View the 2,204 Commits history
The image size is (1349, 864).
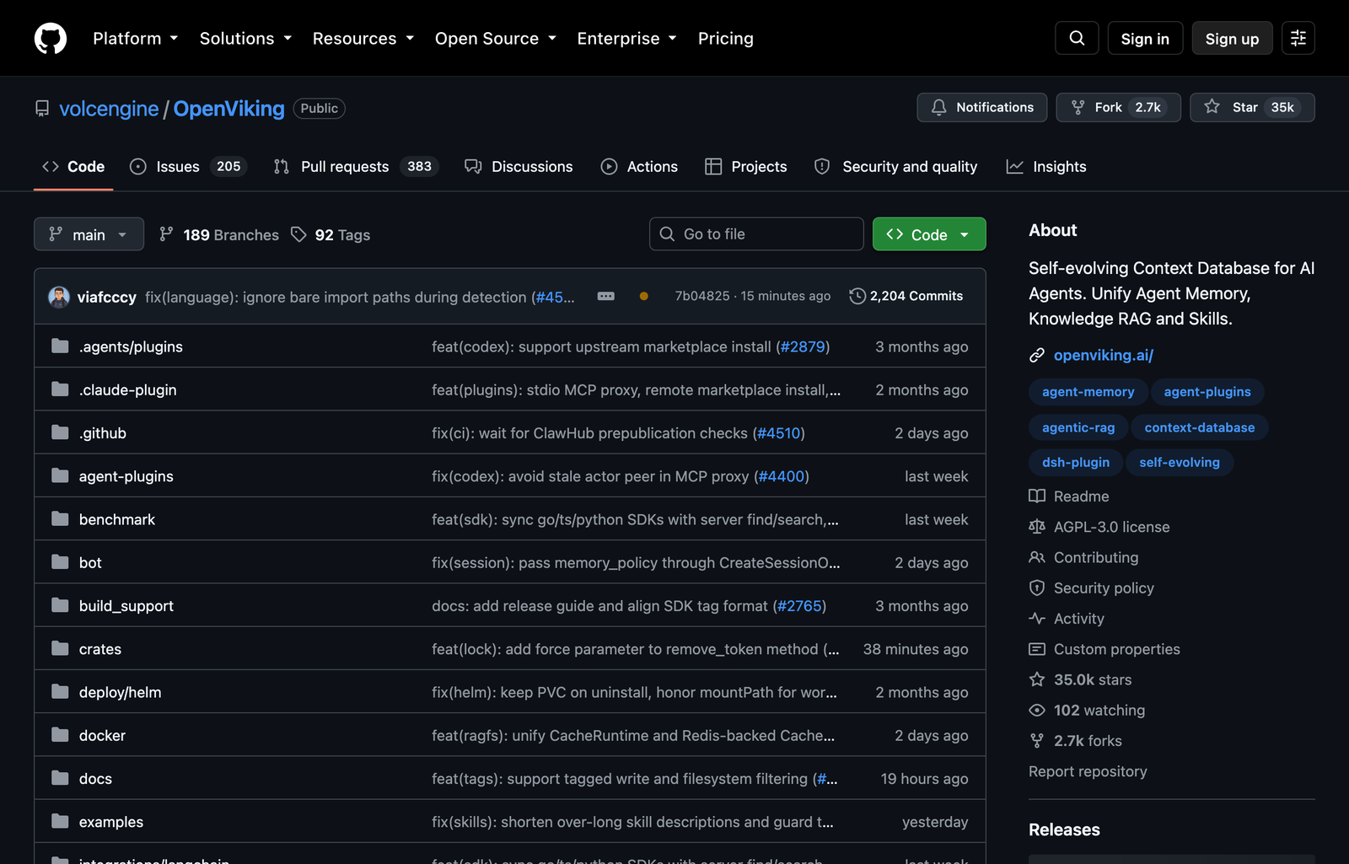coord(906,296)
